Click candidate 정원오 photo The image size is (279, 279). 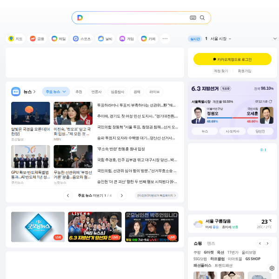(198, 115)
